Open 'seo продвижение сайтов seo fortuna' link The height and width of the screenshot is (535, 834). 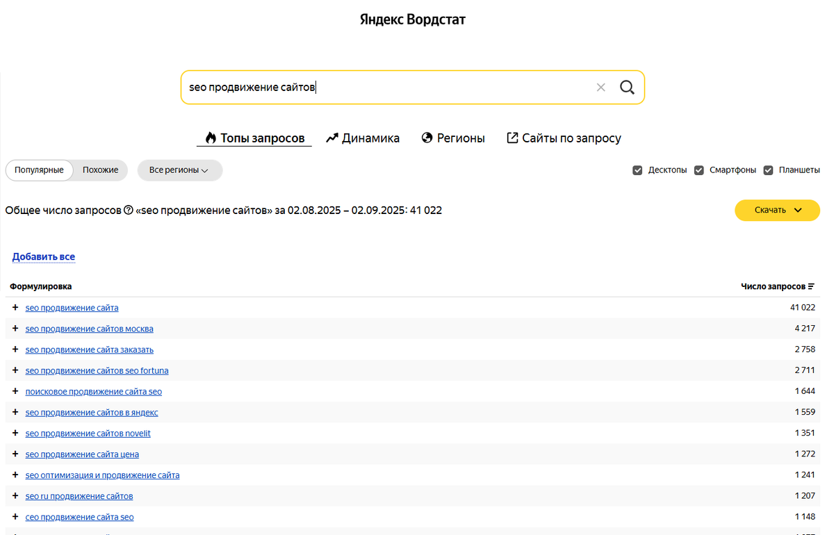pyautogui.click(x=97, y=370)
